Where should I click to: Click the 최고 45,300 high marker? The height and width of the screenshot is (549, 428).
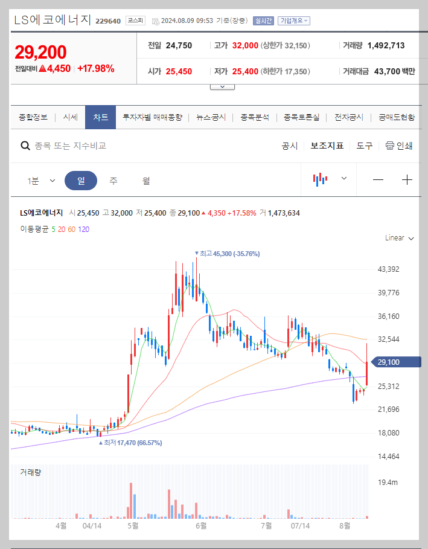click(x=227, y=254)
